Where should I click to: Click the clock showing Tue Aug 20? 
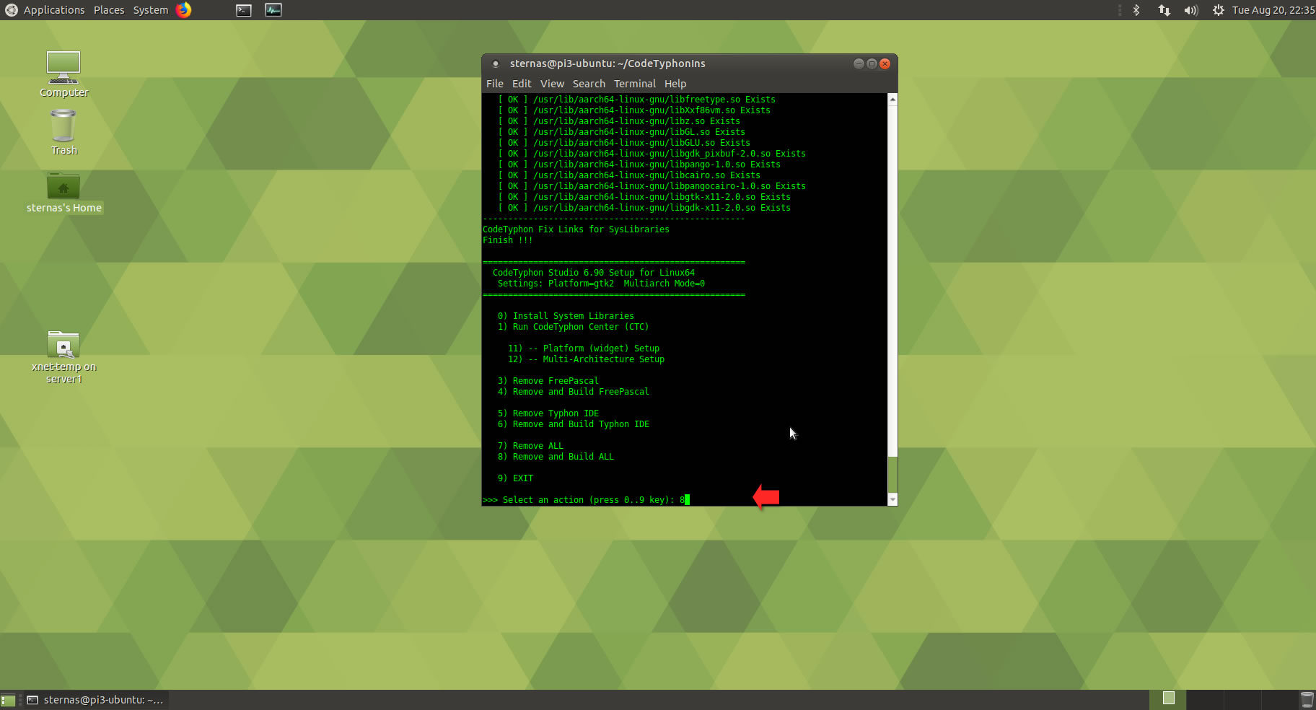click(x=1273, y=10)
